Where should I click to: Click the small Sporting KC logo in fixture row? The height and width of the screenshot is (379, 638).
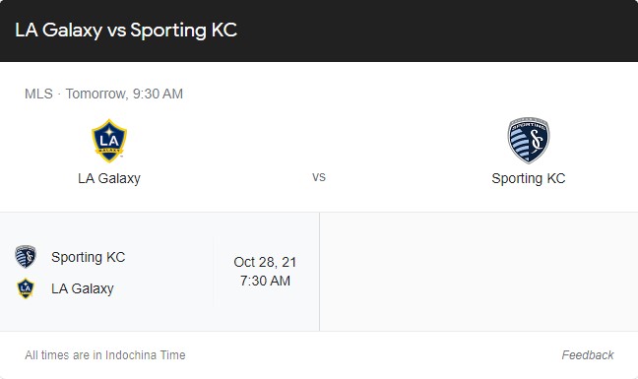pyautogui.click(x=26, y=257)
